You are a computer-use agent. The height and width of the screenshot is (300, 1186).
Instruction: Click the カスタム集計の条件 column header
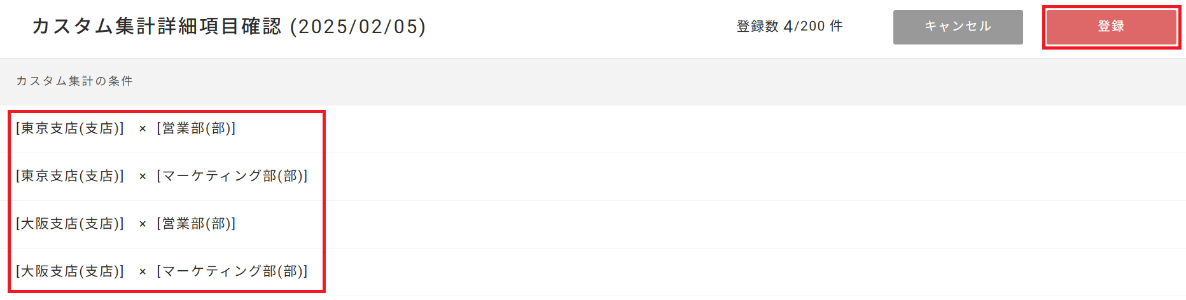coord(74,81)
